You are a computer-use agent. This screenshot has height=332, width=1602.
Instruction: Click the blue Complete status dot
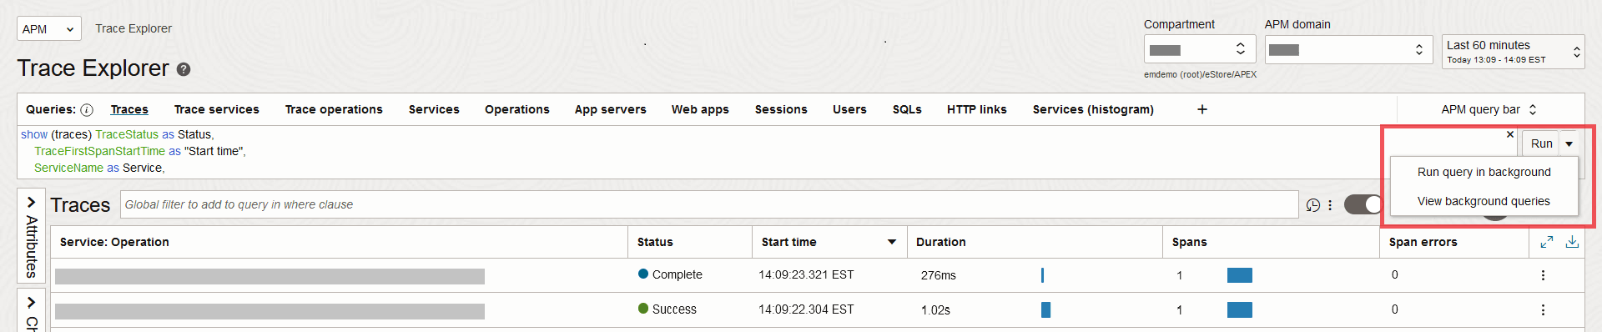pyautogui.click(x=643, y=274)
